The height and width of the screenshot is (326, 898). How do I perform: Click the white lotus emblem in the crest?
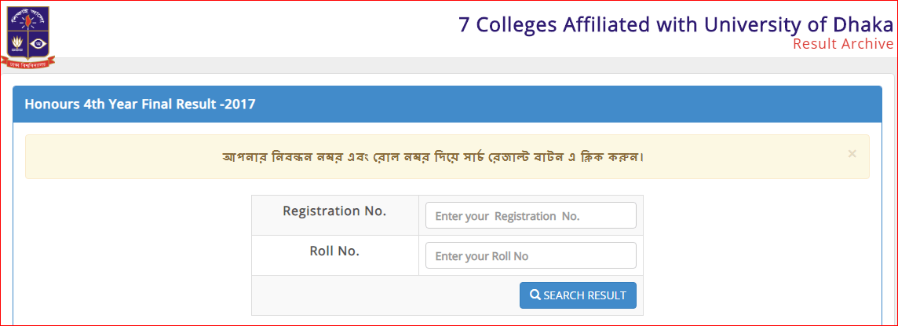click(x=16, y=44)
